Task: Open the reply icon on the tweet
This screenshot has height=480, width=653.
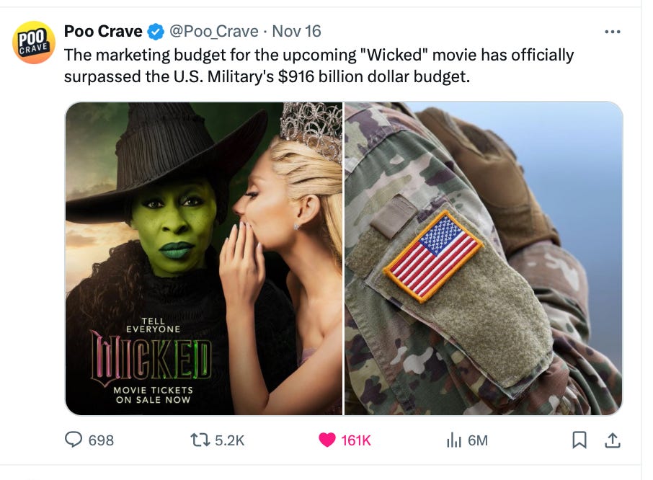Action: [74, 440]
